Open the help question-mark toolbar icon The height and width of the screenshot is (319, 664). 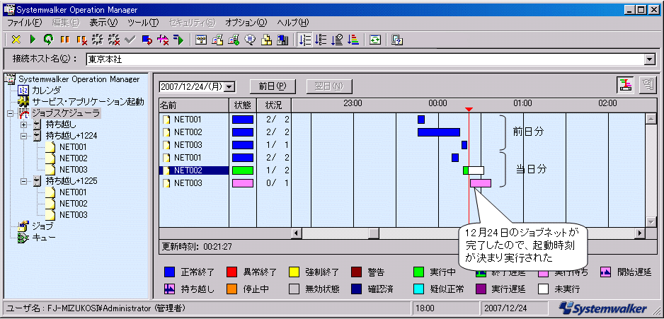(397, 40)
